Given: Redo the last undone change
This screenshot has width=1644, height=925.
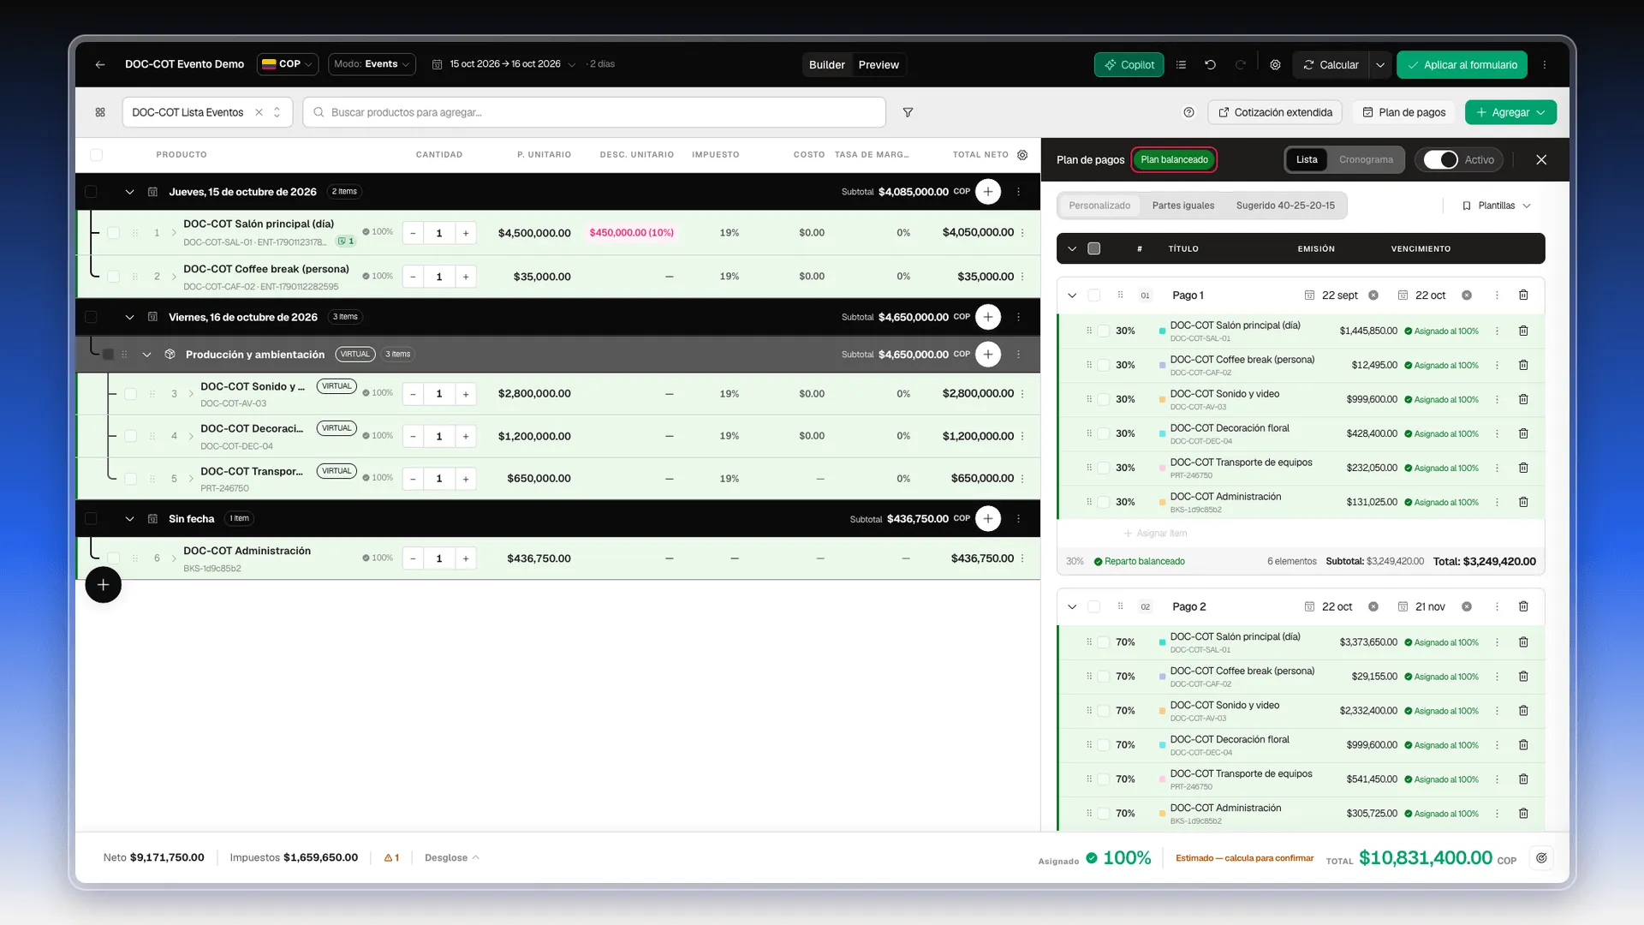Looking at the screenshot, I should click(x=1240, y=65).
